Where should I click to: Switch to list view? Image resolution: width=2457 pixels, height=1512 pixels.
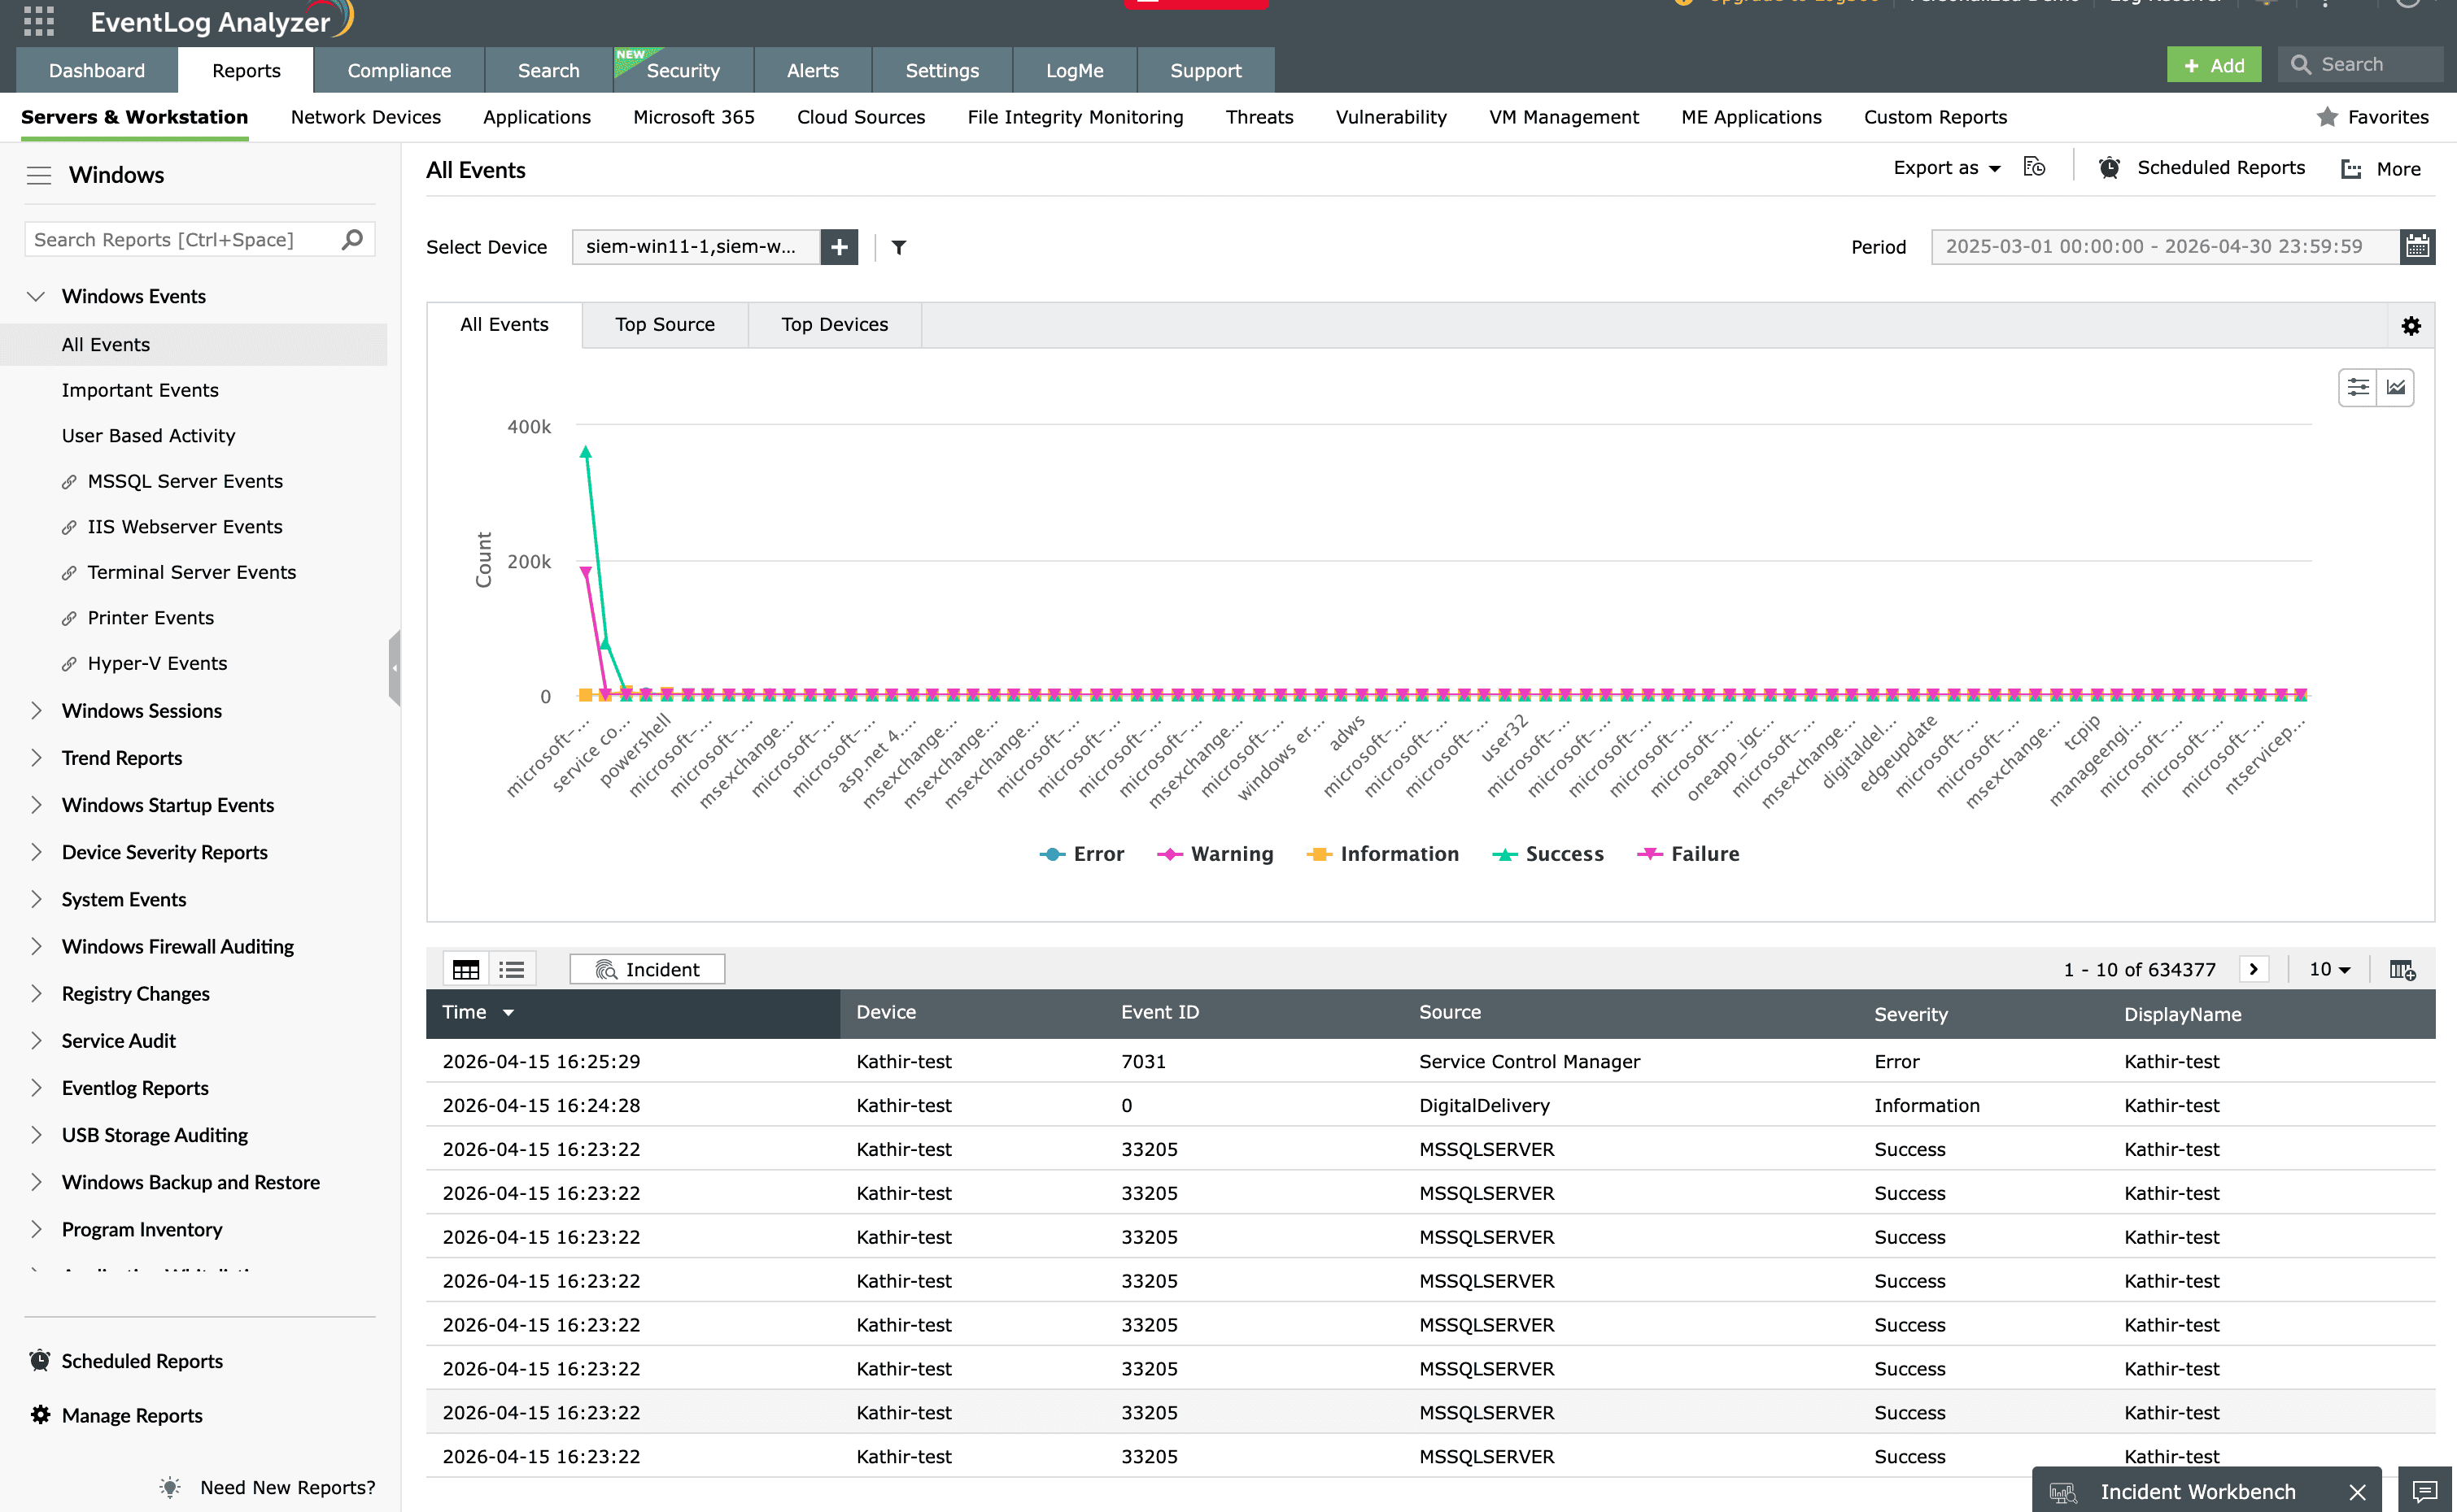tap(512, 969)
